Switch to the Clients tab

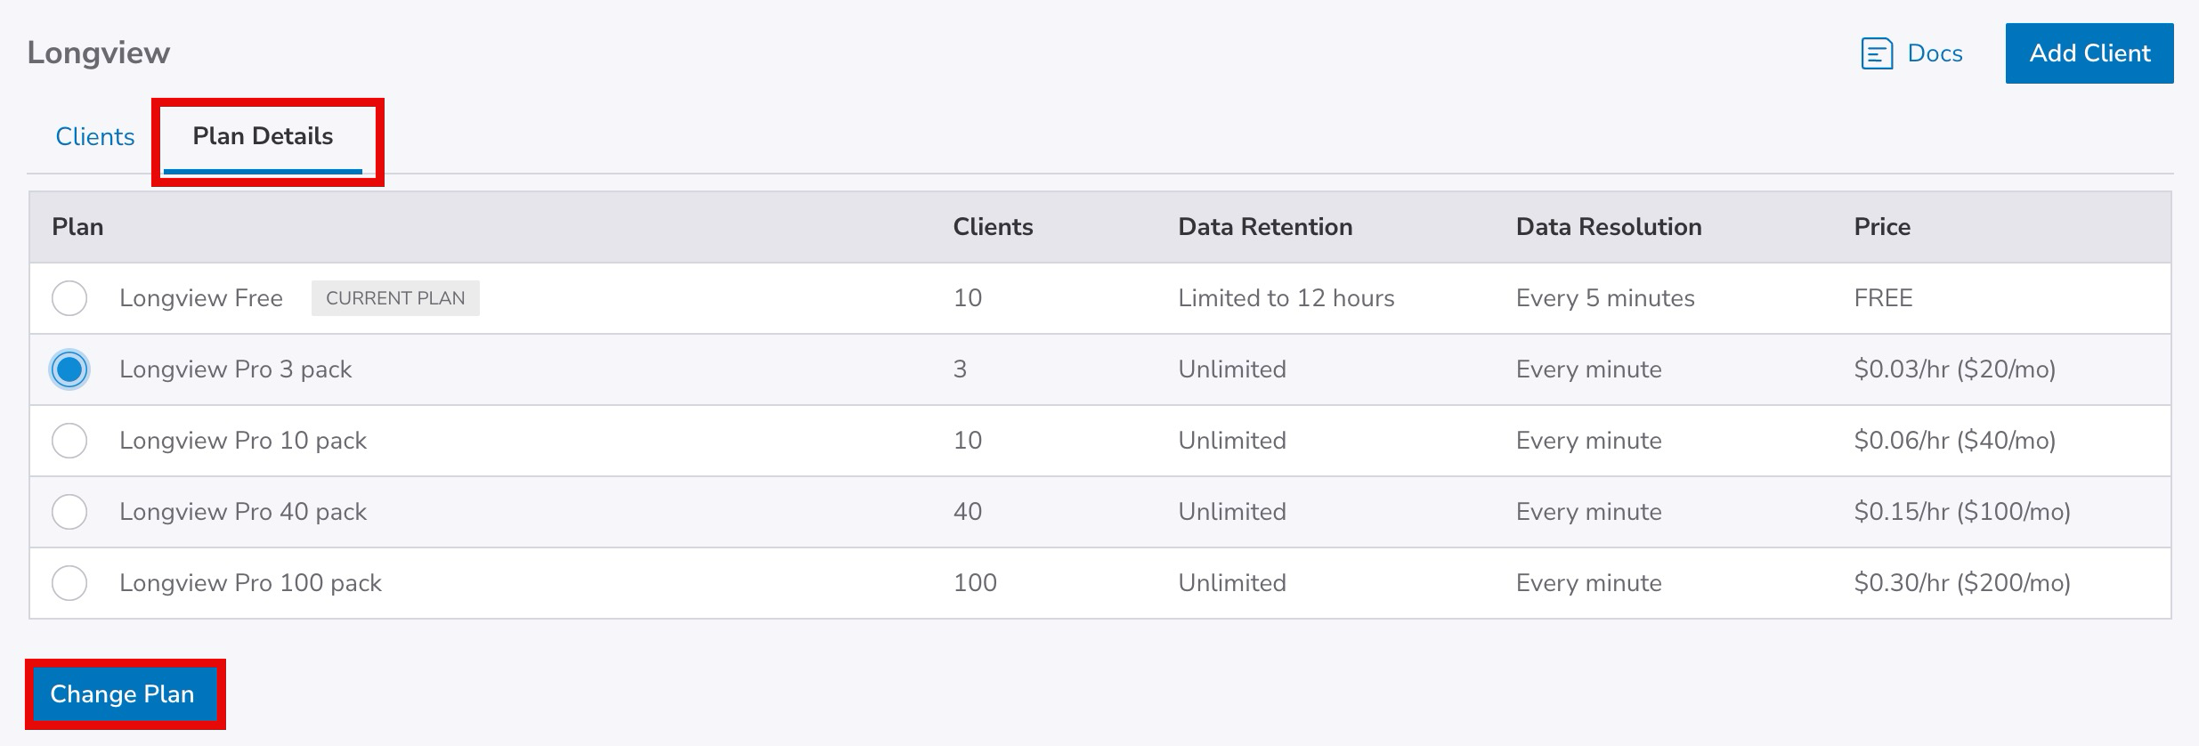pyautogui.click(x=95, y=136)
